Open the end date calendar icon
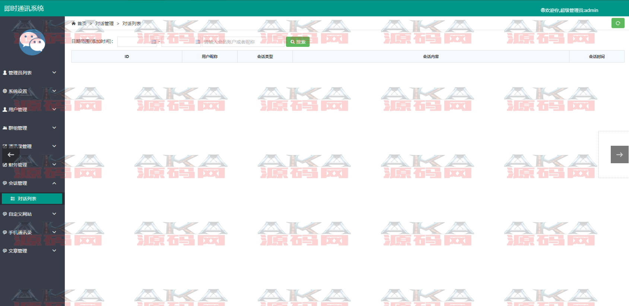This screenshot has width=629, height=306. (x=197, y=42)
